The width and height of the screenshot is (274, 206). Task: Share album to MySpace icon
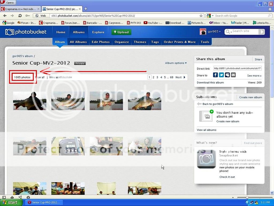(227, 75)
